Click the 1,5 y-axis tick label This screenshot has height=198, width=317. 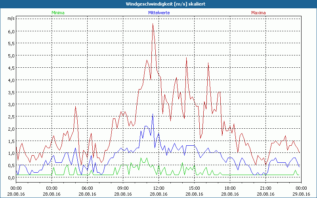point(11,141)
